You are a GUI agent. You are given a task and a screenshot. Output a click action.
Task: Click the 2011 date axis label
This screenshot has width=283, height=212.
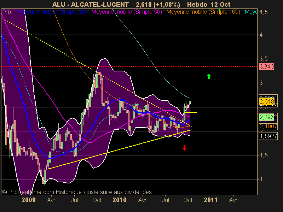[x=210, y=200]
